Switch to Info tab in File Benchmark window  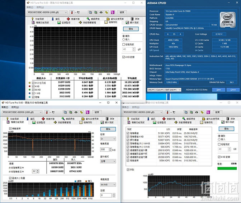(30, 119)
